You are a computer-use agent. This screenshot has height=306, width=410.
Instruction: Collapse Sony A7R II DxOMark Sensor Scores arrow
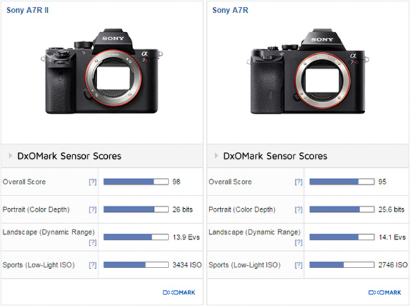point(11,156)
